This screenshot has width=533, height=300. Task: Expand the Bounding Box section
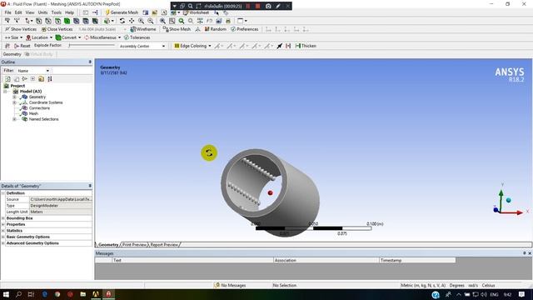click(x=3, y=218)
